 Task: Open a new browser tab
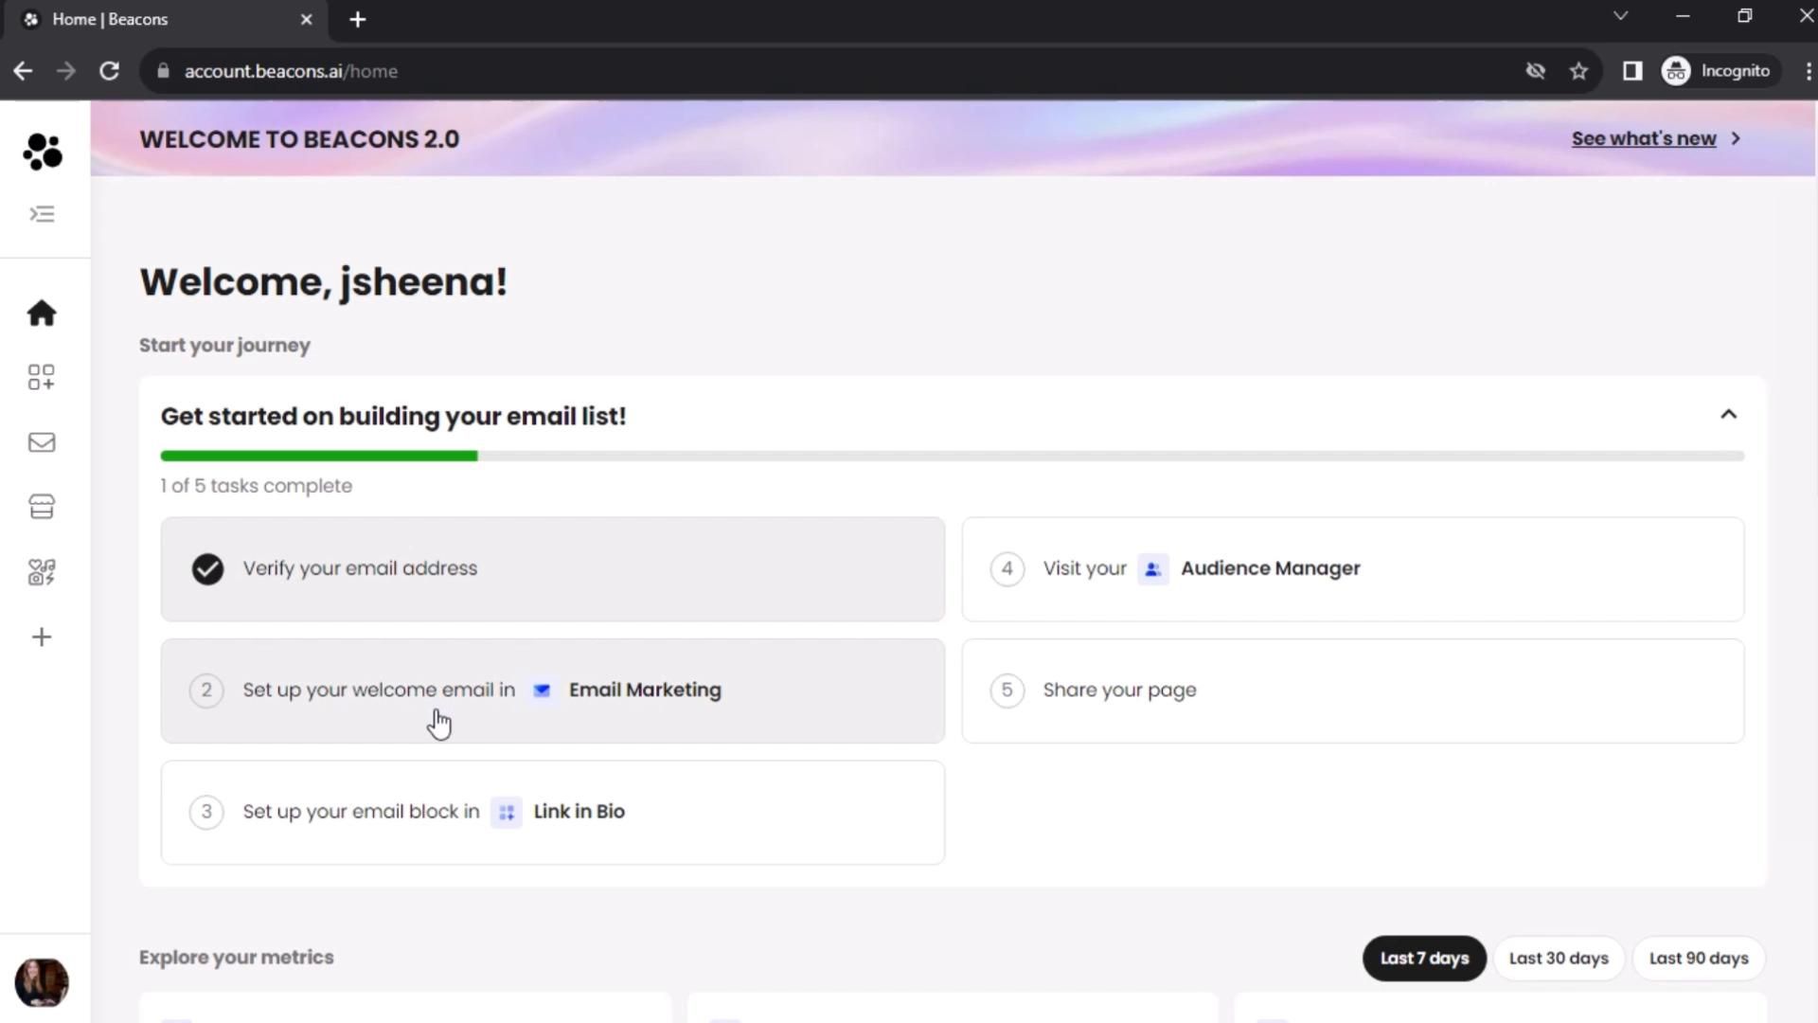[357, 19]
